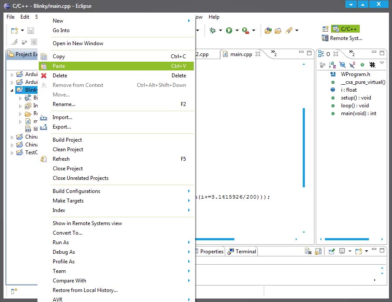Open the File menu
The width and height of the screenshot is (392, 302).
click(x=10, y=17)
